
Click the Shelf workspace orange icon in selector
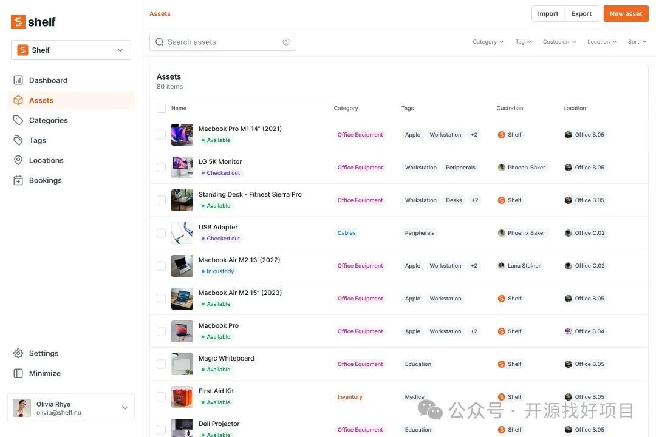coord(22,50)
